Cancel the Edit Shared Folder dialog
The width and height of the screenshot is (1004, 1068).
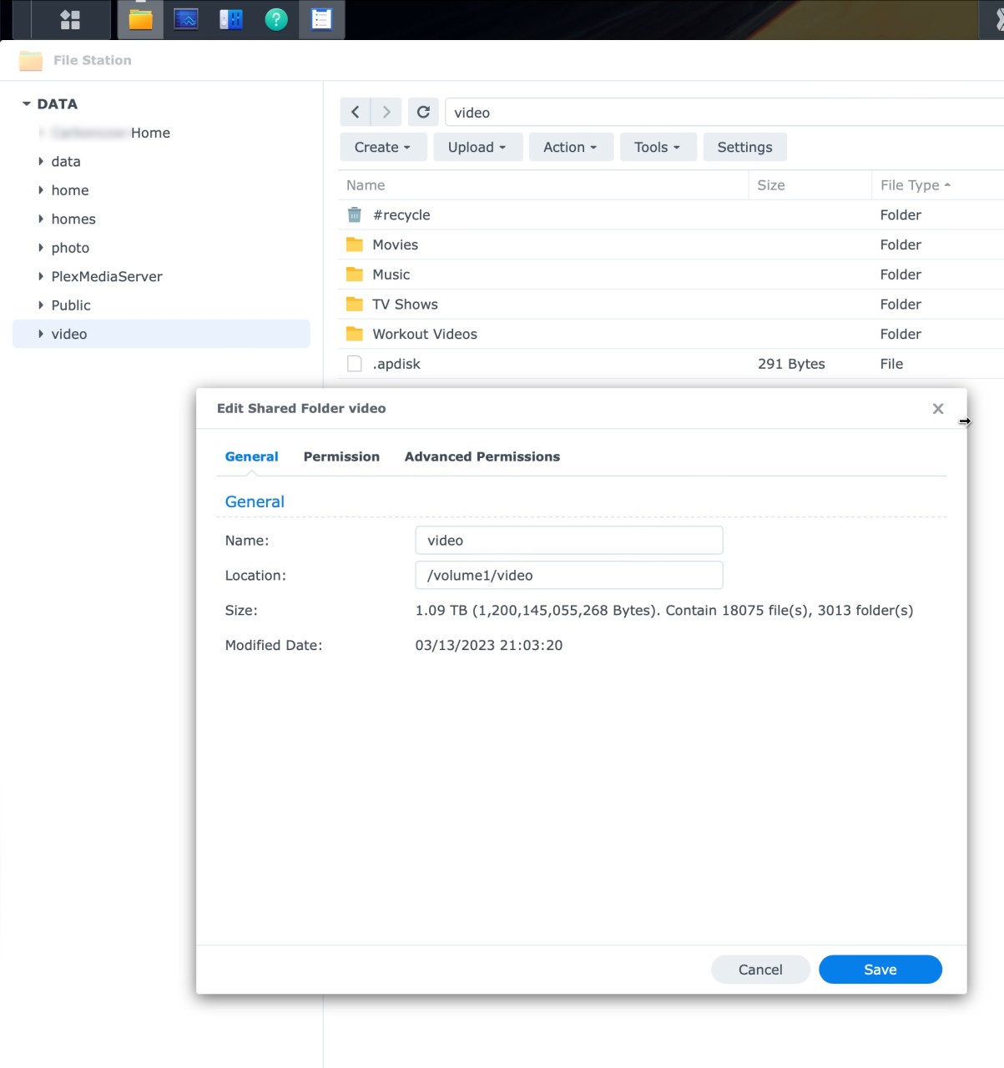click(760, 969)
